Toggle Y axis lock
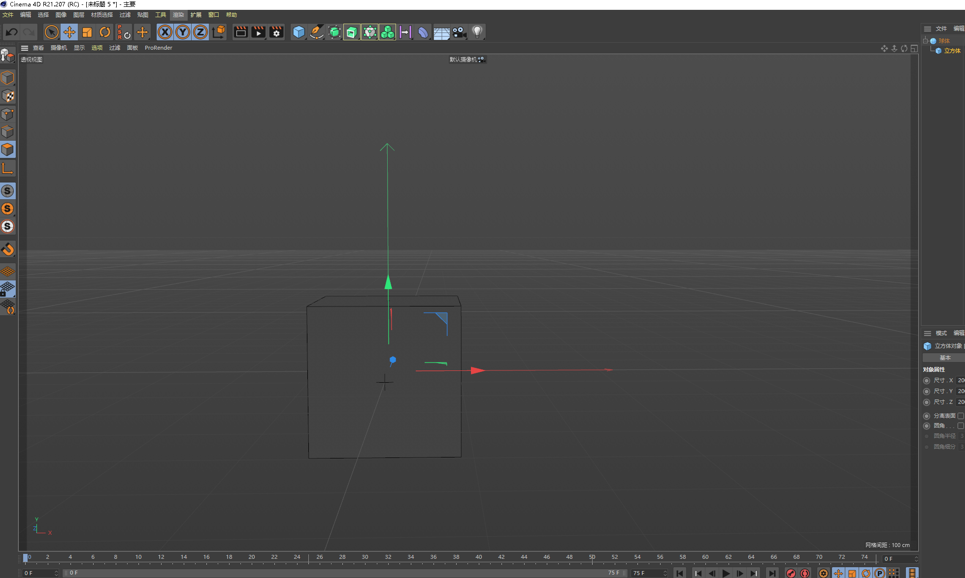The height and width of the screenshot is (578, 965). (x=183, y=32)
